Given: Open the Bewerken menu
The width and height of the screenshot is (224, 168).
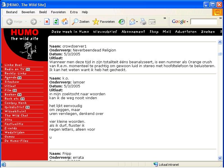Looking at the screenshot, I should click(x=28, y=12).
